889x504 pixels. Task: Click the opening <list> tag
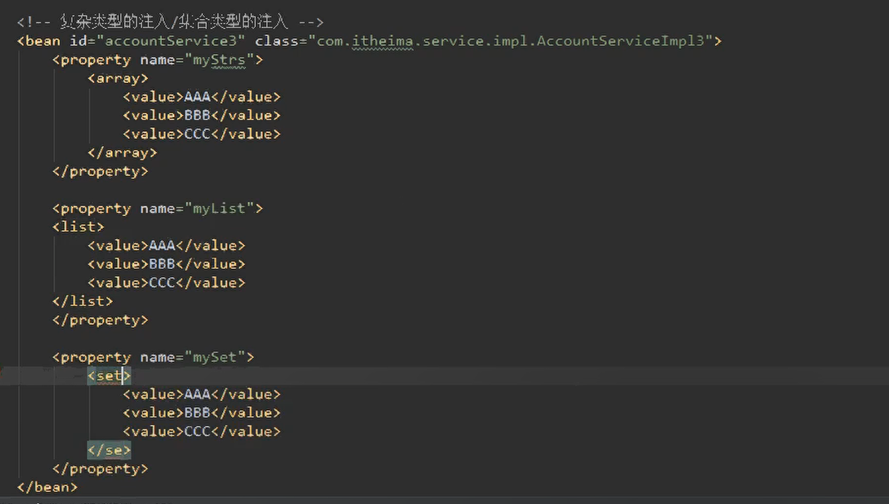[x=78, y=227]
